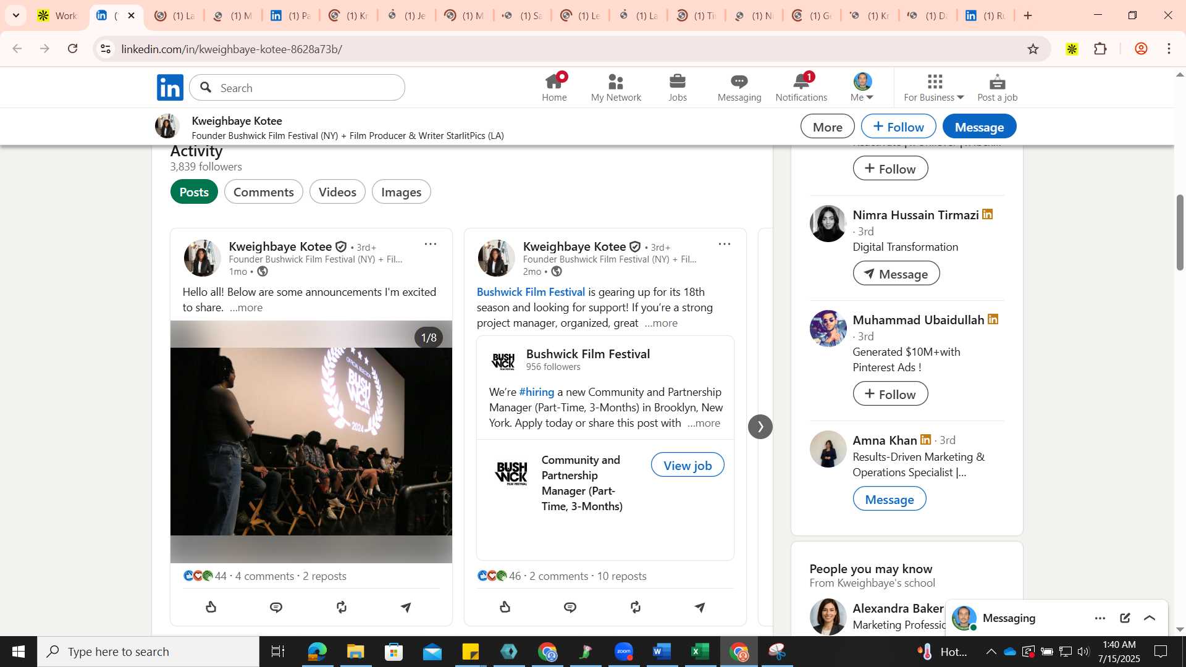
Task: Open Muhammad Ubaidullah profile name
Action: coord(918,320)
